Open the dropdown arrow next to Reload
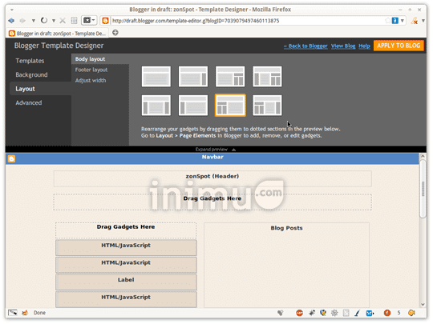This screenshot has width=433, height=324. (54, 21)
